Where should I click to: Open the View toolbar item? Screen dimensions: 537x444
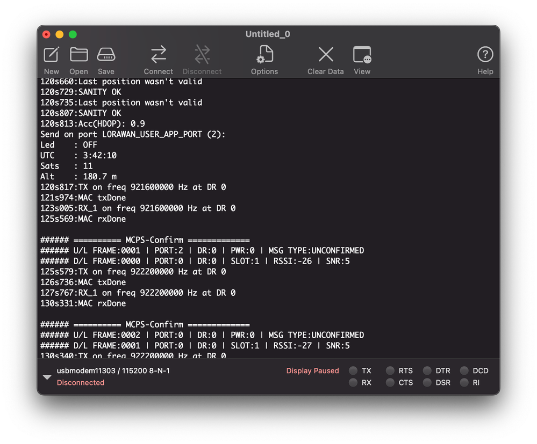coord(362,60)
